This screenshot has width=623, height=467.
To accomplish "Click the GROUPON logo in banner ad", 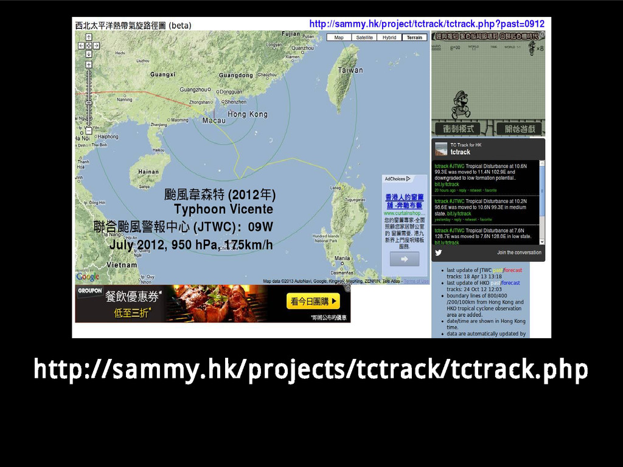I will (x=90, y=291).
